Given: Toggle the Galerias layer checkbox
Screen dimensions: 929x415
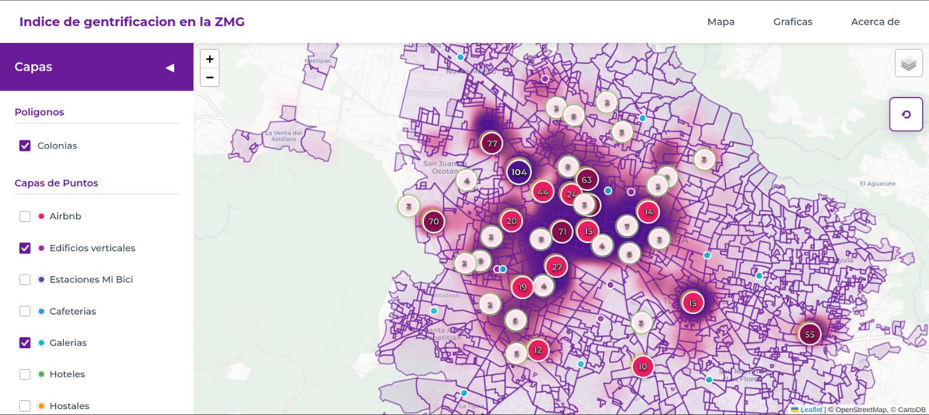Looking at the screenshot, I should coord(25,342).
